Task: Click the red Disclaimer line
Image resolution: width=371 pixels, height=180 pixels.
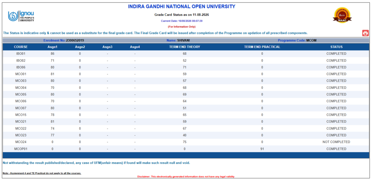Action: 186,177
